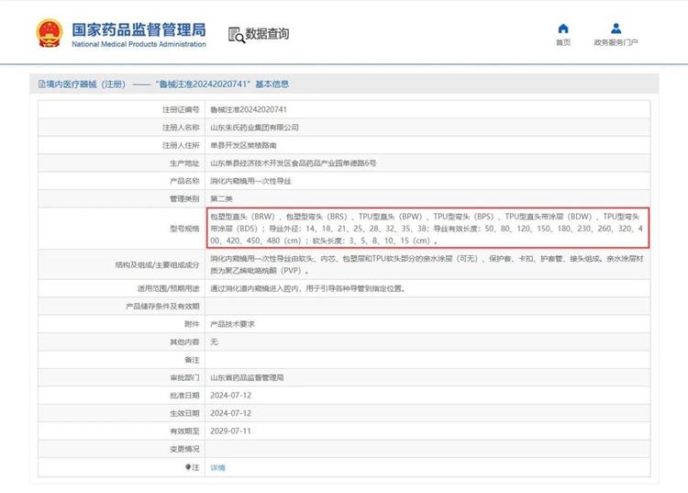The width and height of the screenshot is (688, 493).
Task: Click the NMPA national emblem logo
Action: (50, 33)
